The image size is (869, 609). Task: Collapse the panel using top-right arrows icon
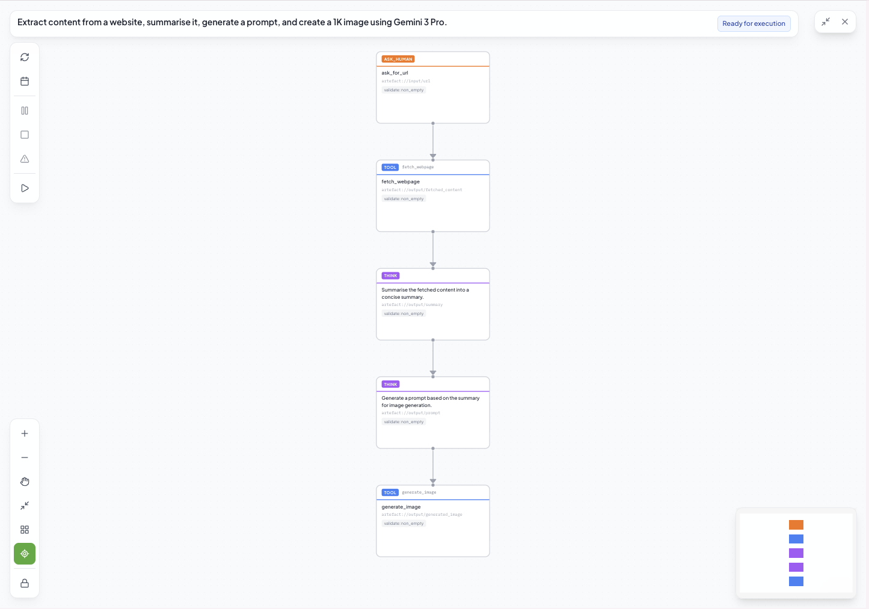(826, 22)
